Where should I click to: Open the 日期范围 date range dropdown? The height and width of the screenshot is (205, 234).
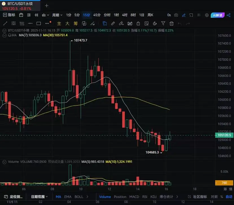(x=40, y=197)
